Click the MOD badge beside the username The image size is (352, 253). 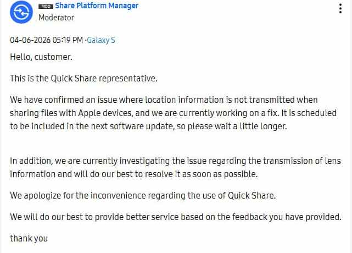(x=46, y=6)
